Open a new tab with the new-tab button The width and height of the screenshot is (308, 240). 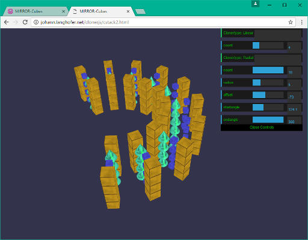point(140,11)
